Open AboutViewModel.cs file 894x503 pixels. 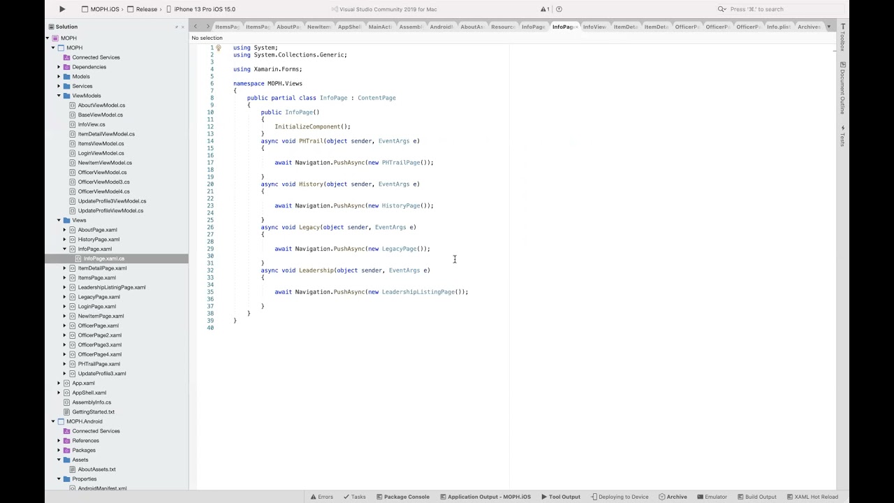pyautogui.click(x=101, y=105)
